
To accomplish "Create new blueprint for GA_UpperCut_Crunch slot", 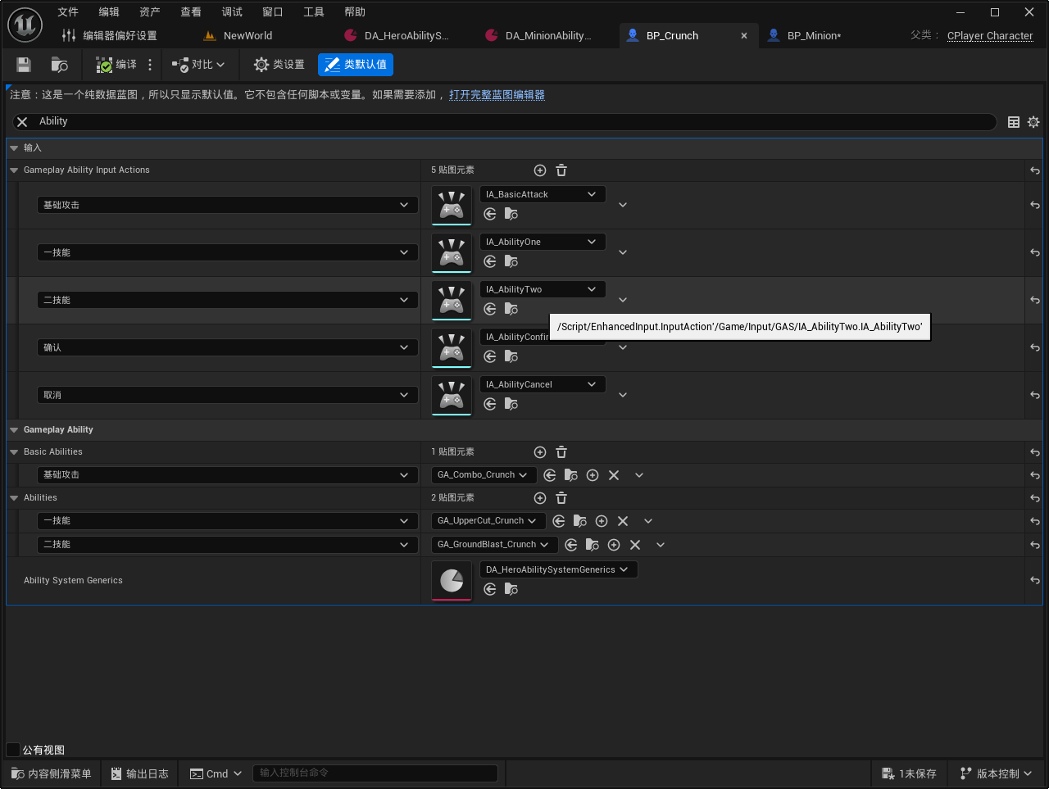I will coord(602,521).
